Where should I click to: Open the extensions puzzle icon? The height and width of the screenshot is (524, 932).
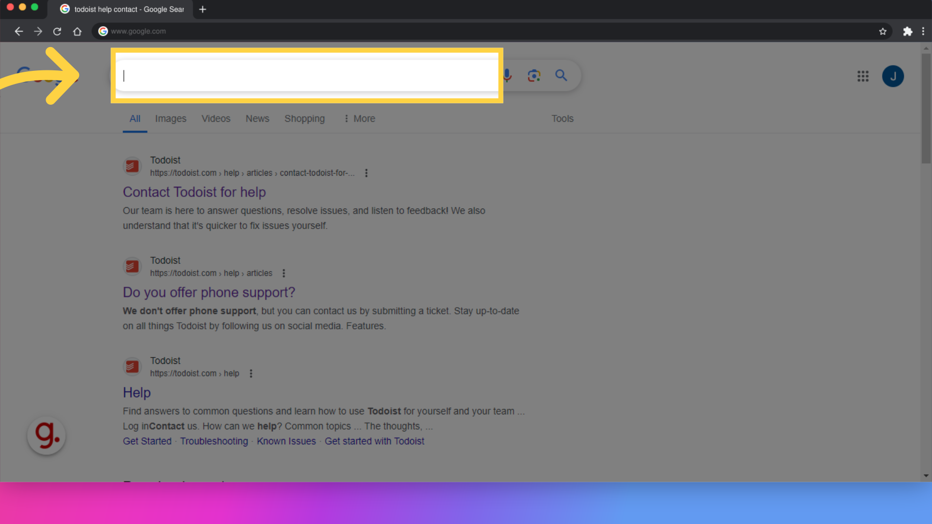(x=907, y=32)
